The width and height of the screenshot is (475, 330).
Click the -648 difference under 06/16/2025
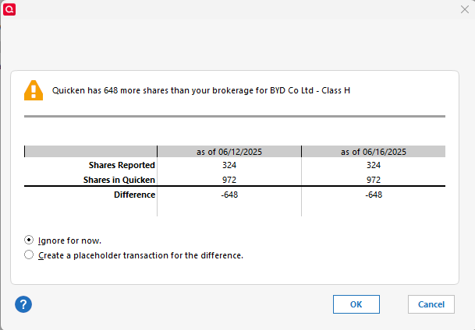[x=374, y=195]
